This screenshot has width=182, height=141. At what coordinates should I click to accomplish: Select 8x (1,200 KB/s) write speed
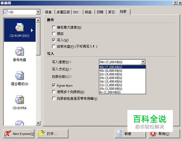pyautogui.click(x=122, y=92)
